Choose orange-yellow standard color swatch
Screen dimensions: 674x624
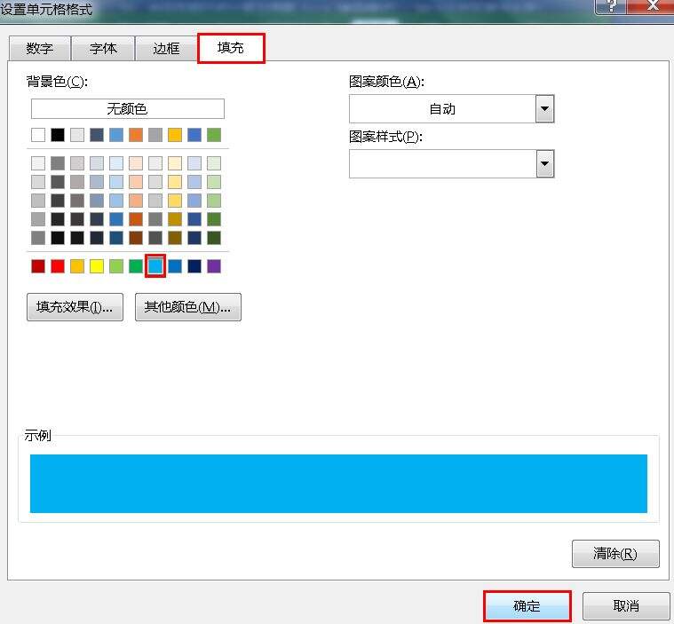pyautogui.click(x=77, y=266)
